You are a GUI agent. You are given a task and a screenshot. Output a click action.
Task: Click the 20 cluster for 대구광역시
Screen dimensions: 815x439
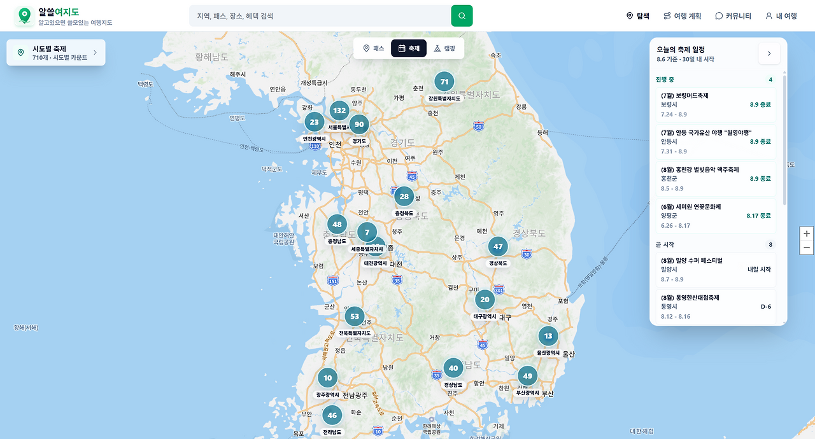click(485, 300)
